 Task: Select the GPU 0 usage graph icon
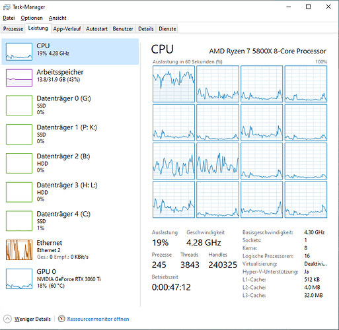[x=19, y=279]
